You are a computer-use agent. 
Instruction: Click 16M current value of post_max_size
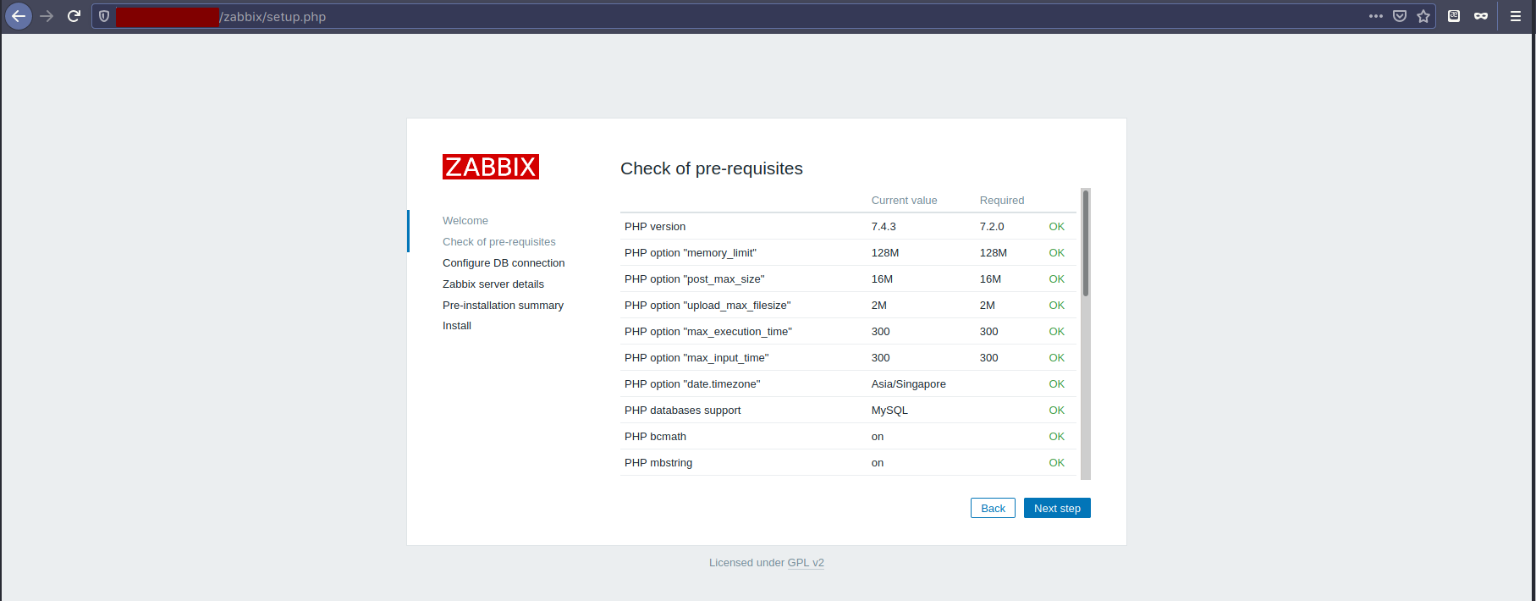point(882,279)
